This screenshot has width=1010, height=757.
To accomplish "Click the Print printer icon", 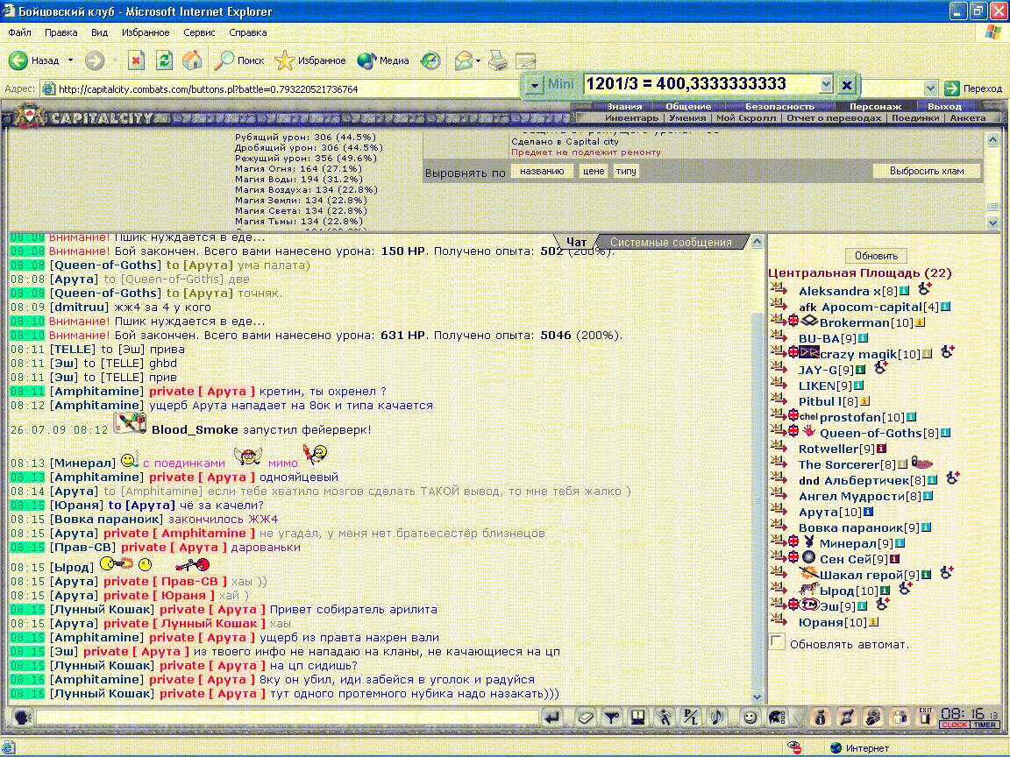I will (497, 60).
